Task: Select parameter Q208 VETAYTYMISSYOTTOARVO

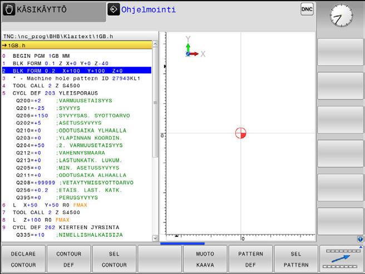Action: pos(77,182)
